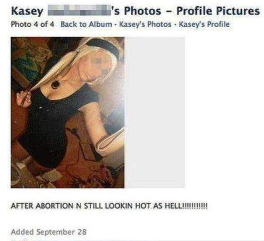The image size is (264, 241).
Task: Open the Back to Album link
Action: (86, 24)
